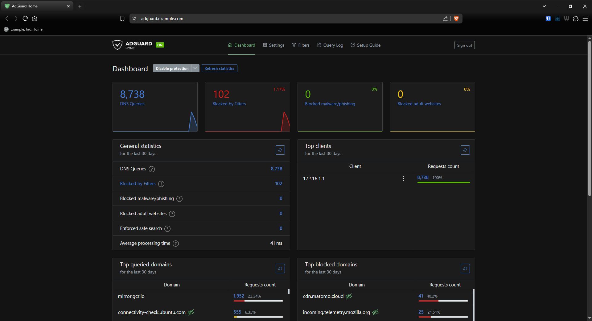Refresh the Top blocked domains panel
Viewport: 592px width, 321px height.
465,269
